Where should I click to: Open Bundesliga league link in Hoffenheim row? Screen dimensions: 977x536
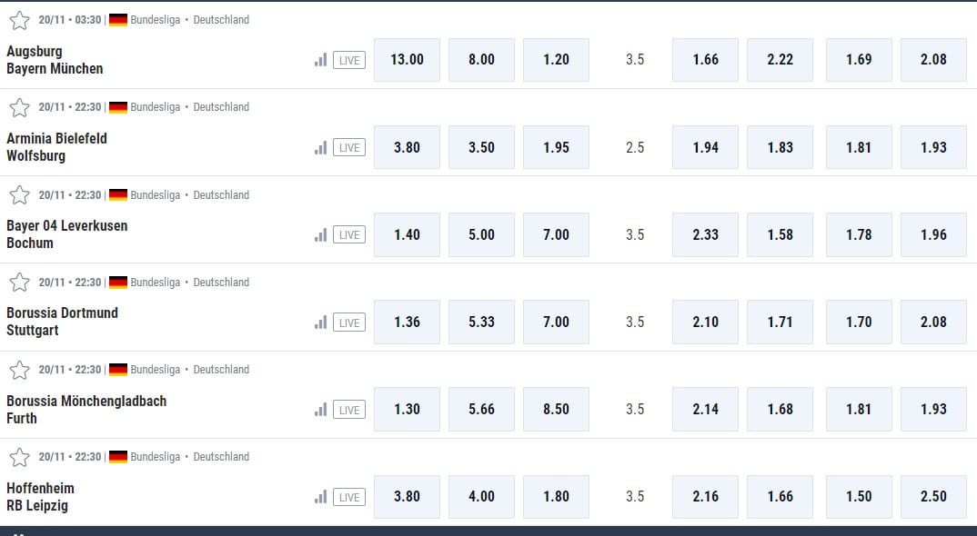click(x=156, y=457)
